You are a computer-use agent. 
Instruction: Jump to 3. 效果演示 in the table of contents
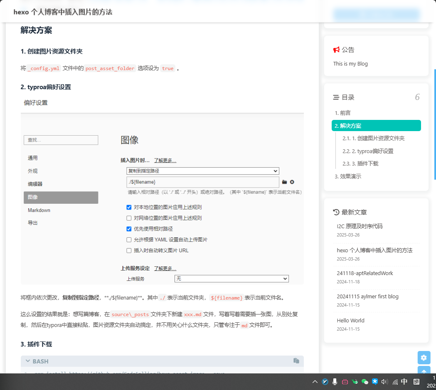coord(348,176)
